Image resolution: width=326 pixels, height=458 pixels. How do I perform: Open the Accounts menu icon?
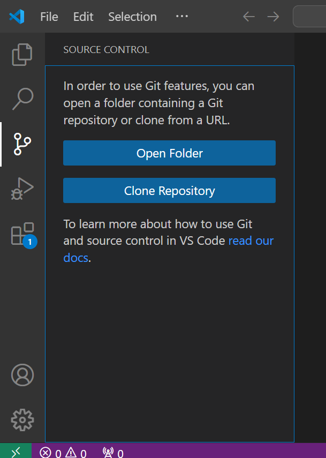coord(22,375)
